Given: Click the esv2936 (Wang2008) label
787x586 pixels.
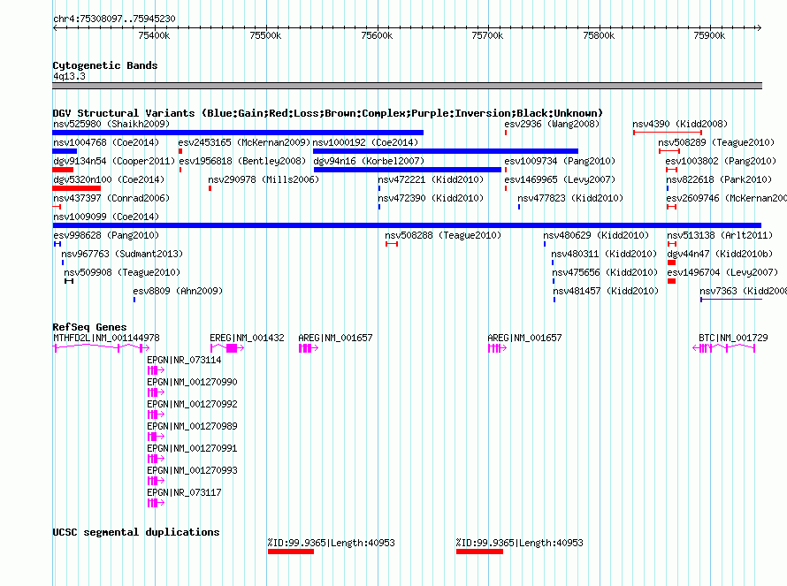Looking at the screenshot, I should pos(552,124).
